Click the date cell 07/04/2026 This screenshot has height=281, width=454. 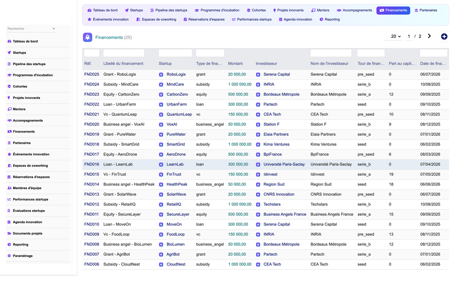pos(430,165)
